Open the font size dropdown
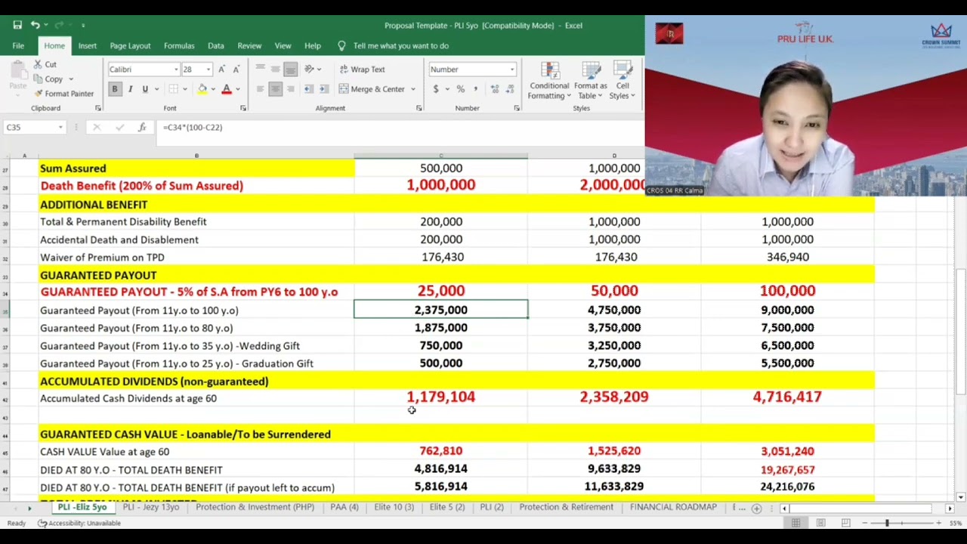The width and height of the screenshot is (967, 544). [x=208, y=70]
